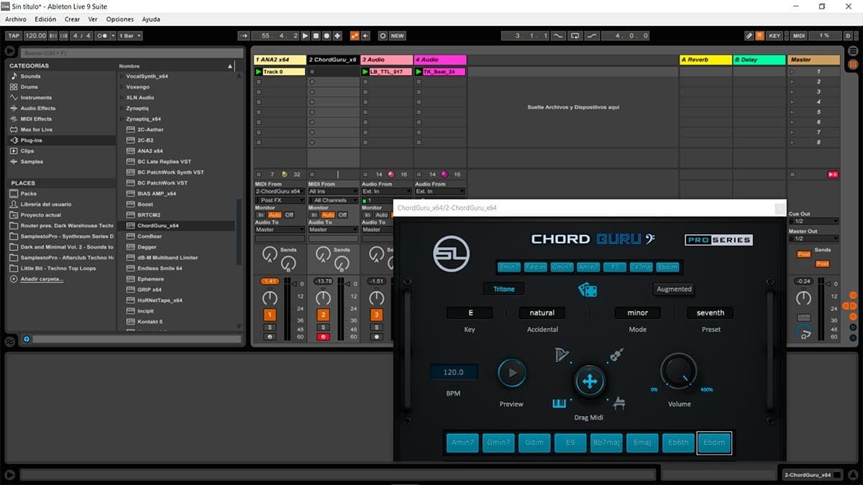
Task: Open the Crear menu
Action: click(x=73, y=19)
